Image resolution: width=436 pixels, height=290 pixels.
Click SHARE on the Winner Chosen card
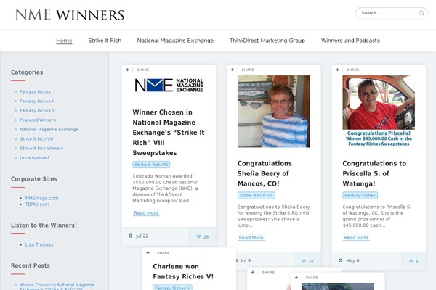coord(143,70)
